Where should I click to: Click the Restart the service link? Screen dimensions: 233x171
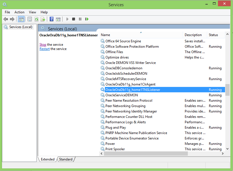[x=45, y=49]
